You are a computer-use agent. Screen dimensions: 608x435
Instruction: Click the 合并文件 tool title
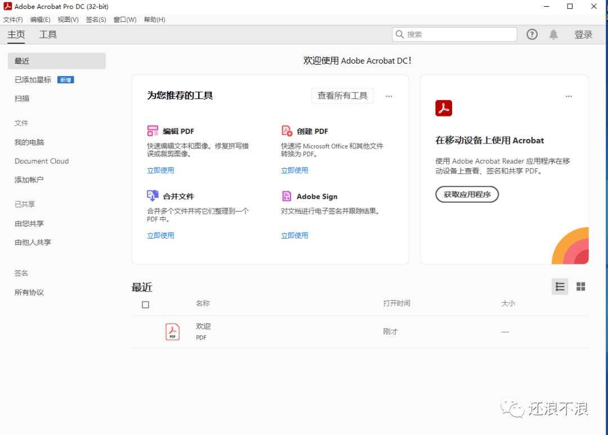[178, 196]
